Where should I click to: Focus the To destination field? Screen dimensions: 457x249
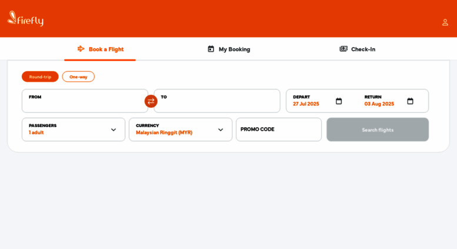[217, 101]
